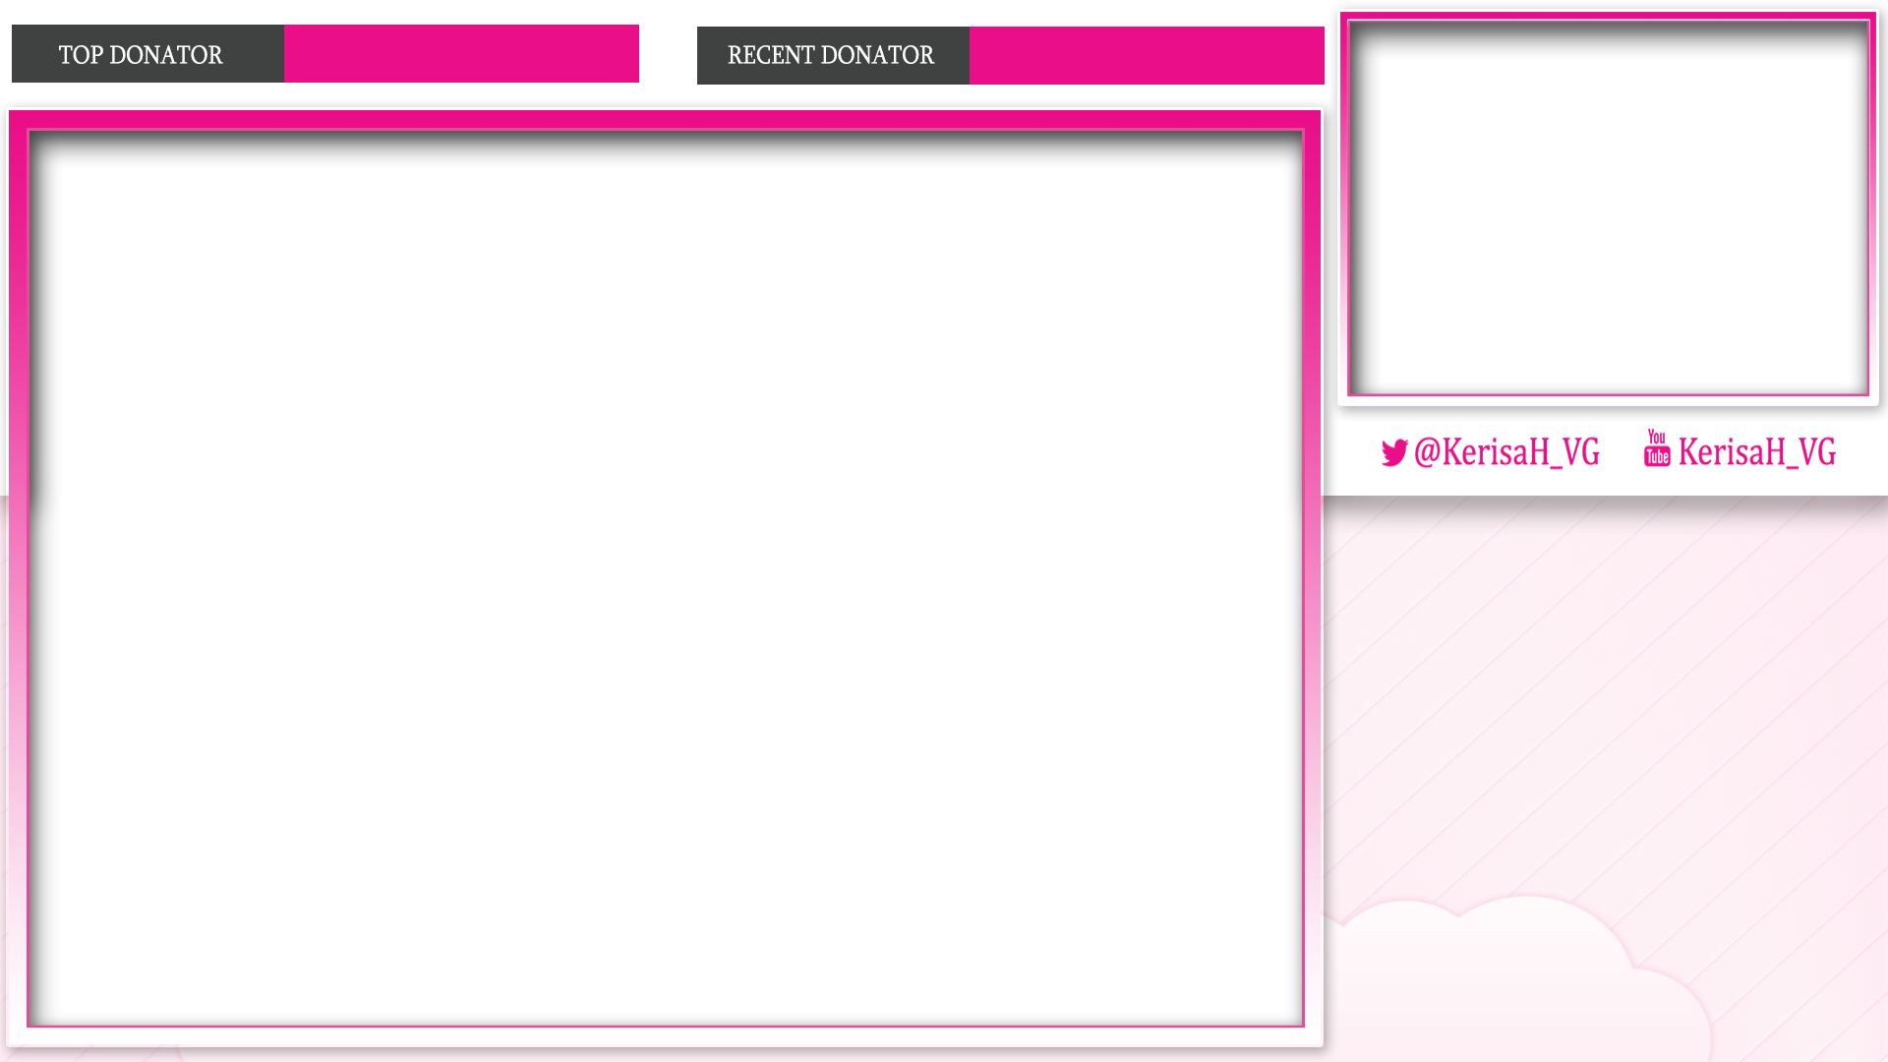Click the RECENT DONATOR label
Image resolution: width=1888 pixels, height=1062 pixels.
click(x=832, y=55)
